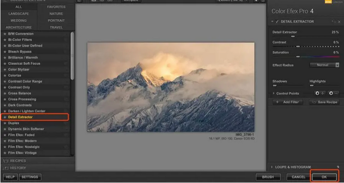Click star next to Contrast Only
The height and width of the screenshot is (183, 344).
click(x=5, y=87)
